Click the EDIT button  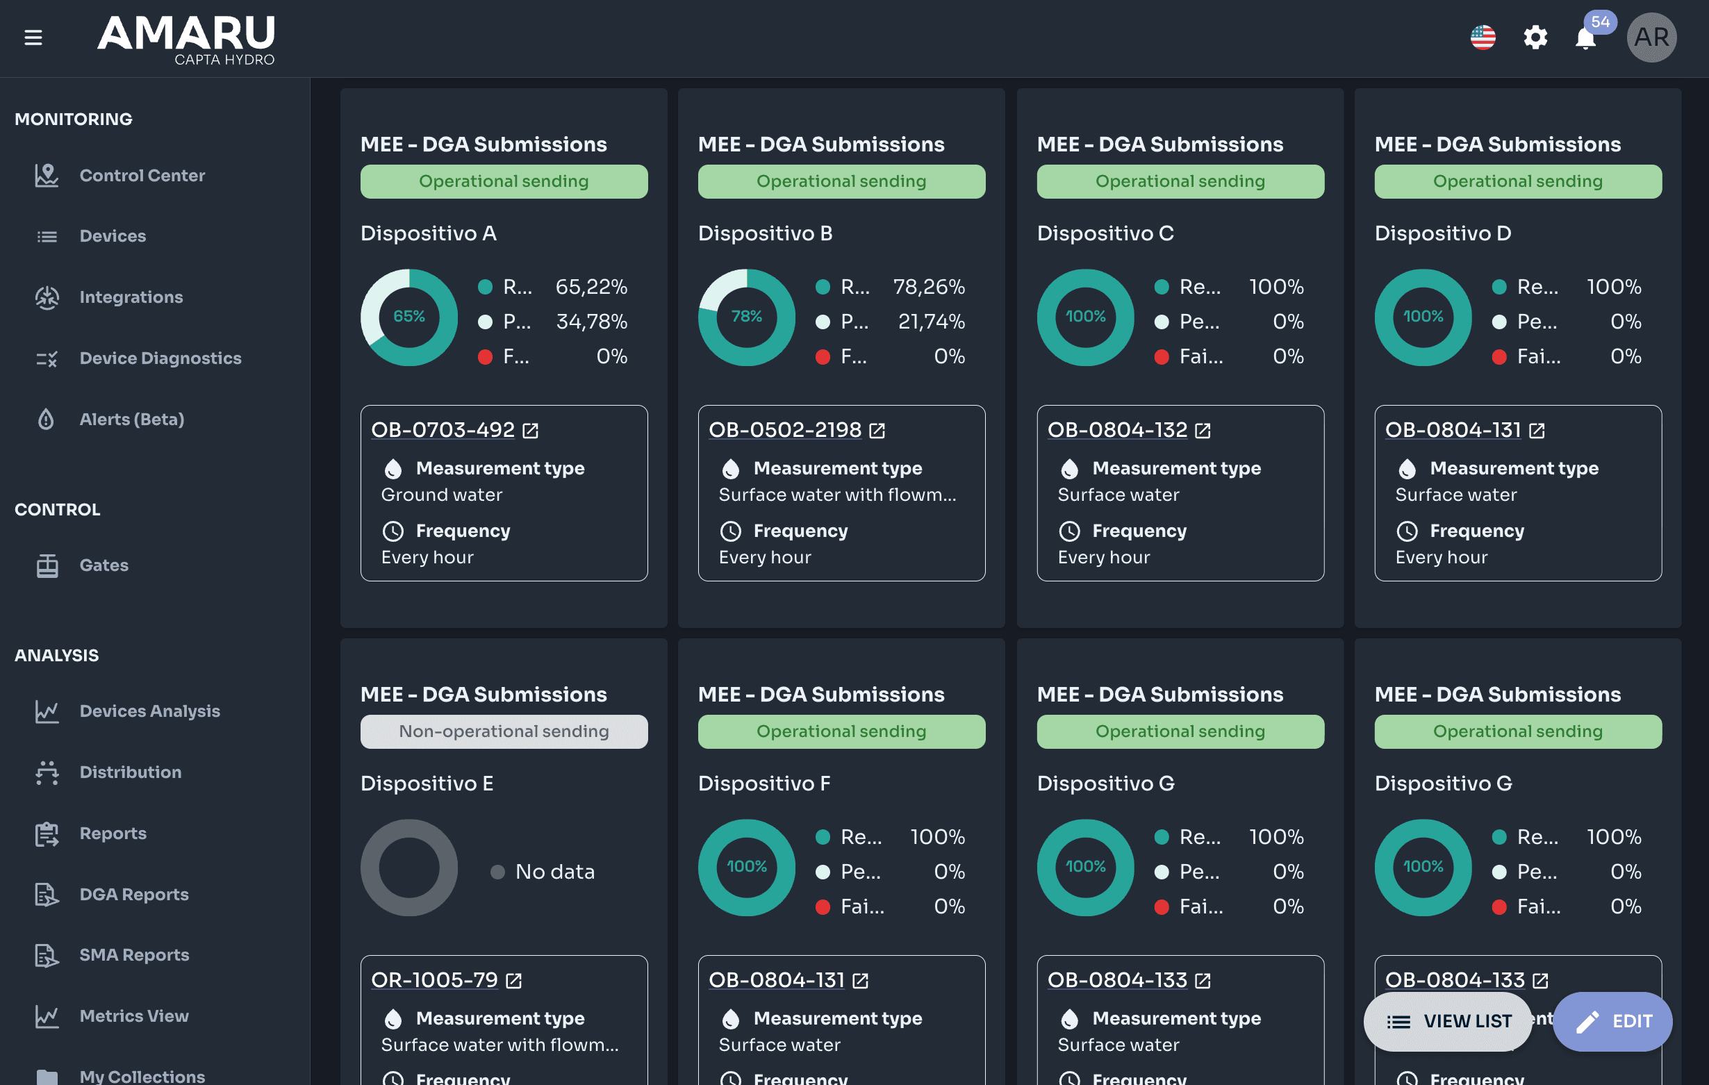click(x=1612, y=1021)
